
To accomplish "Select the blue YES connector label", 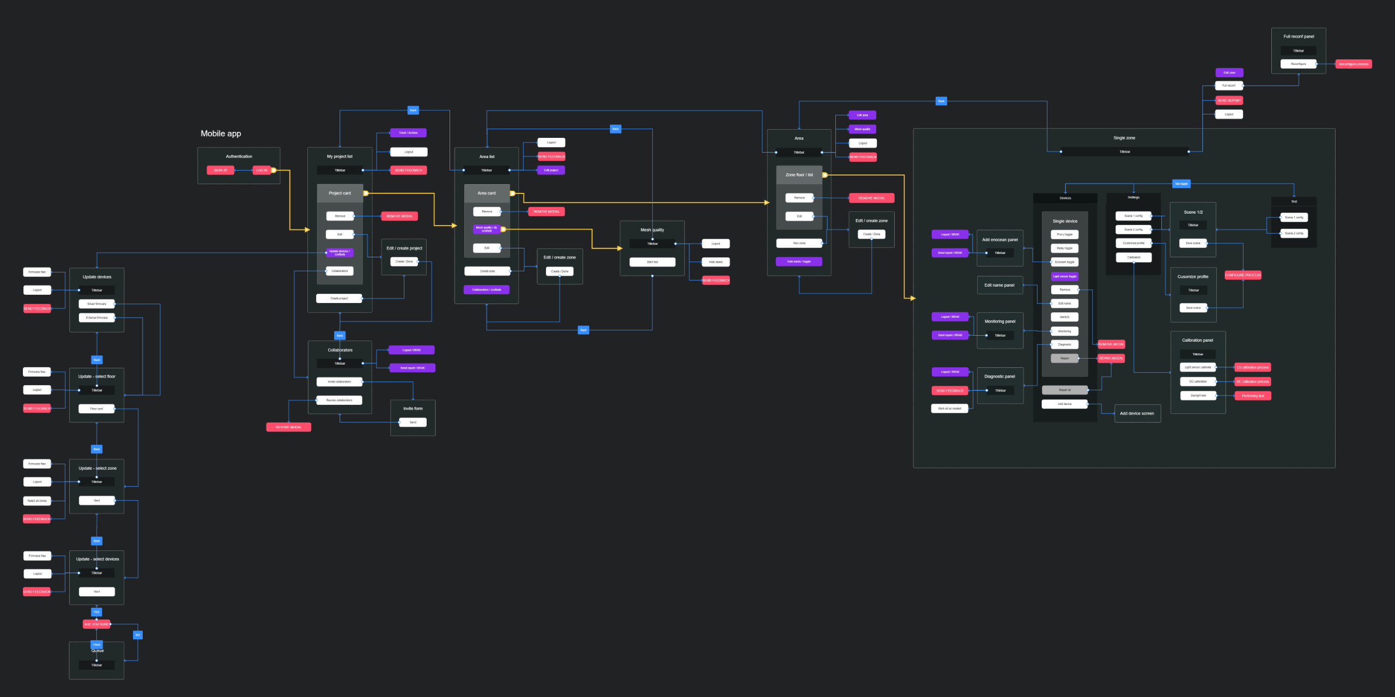I will (x=96, y=612).
